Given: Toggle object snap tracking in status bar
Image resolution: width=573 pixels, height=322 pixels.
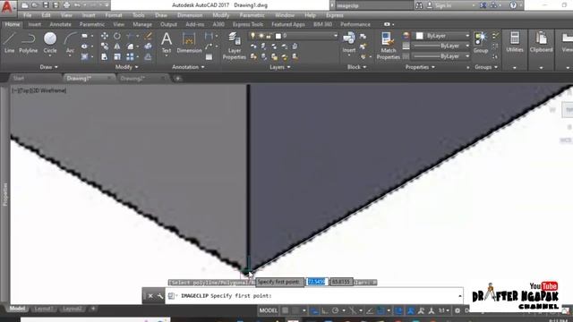Looking at the screenshot, I should pos(370,310).
